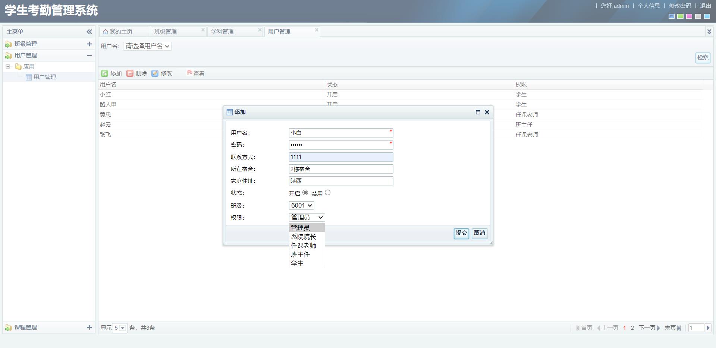Click the 状态 column header
The image size is (716, 348).
[420, 85]
